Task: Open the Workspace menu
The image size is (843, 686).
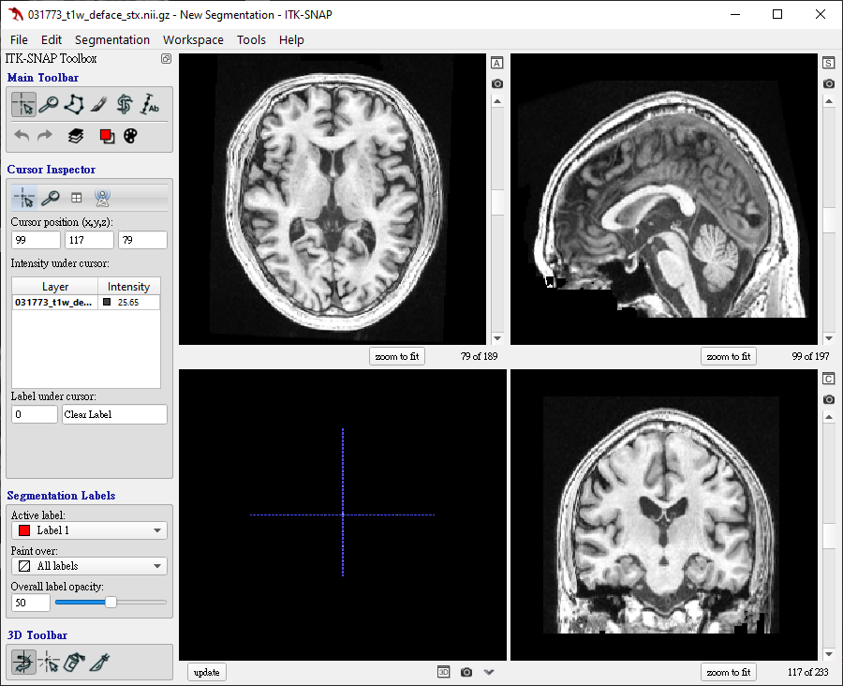Action: pyautogui.click(x=193, y=39)
